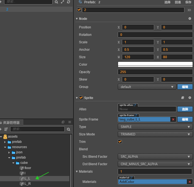Viewport: 194px width, 187px height.
Task: Click the Anchor X field
Action: coord(138,50)
